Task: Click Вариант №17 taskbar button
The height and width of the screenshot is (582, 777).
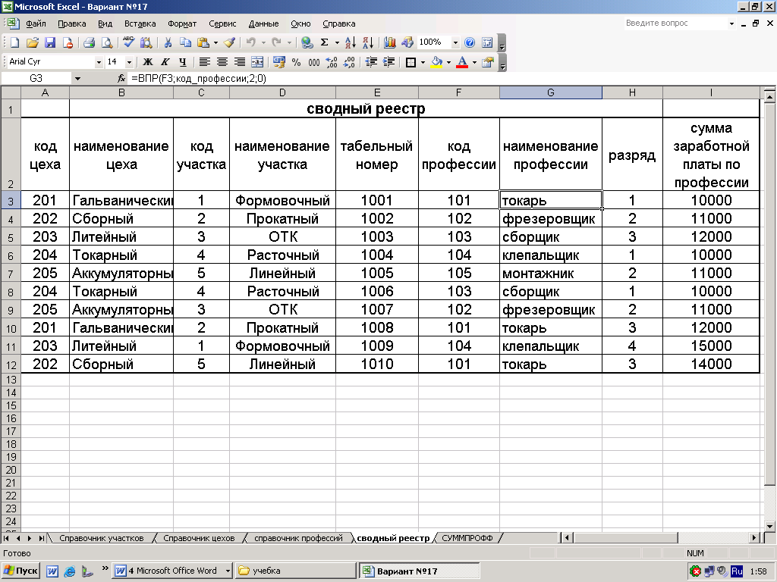Action: (419, 571)
